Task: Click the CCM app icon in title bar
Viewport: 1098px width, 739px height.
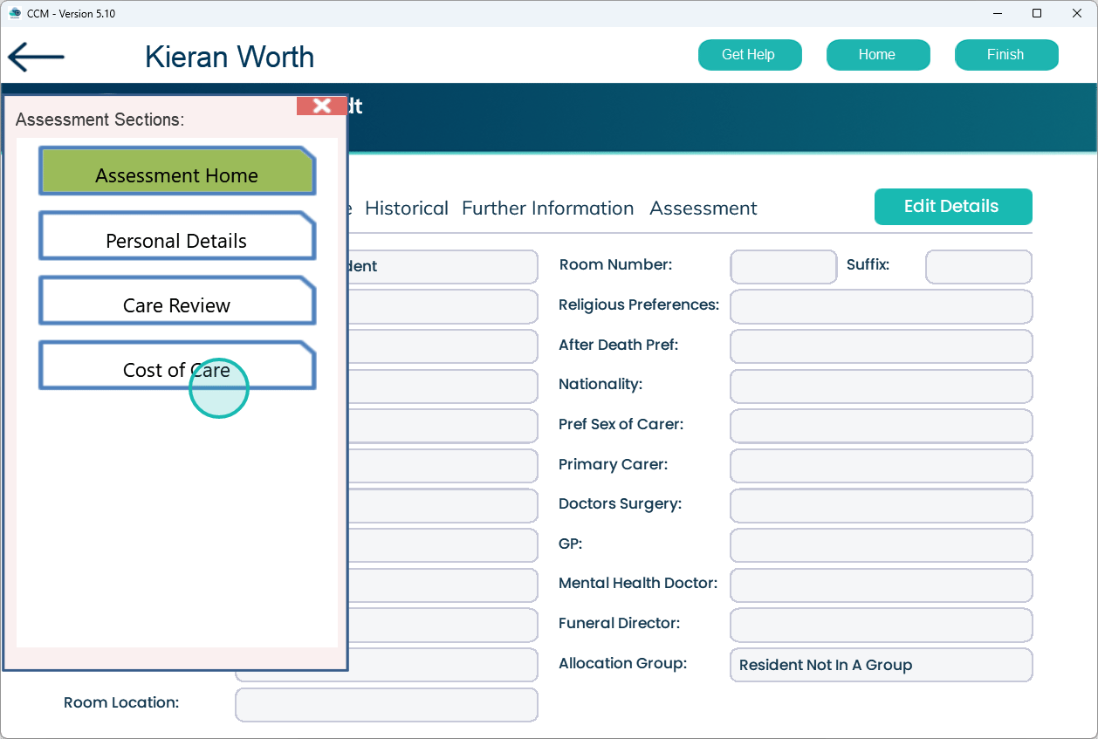Action: pos(15,13)
